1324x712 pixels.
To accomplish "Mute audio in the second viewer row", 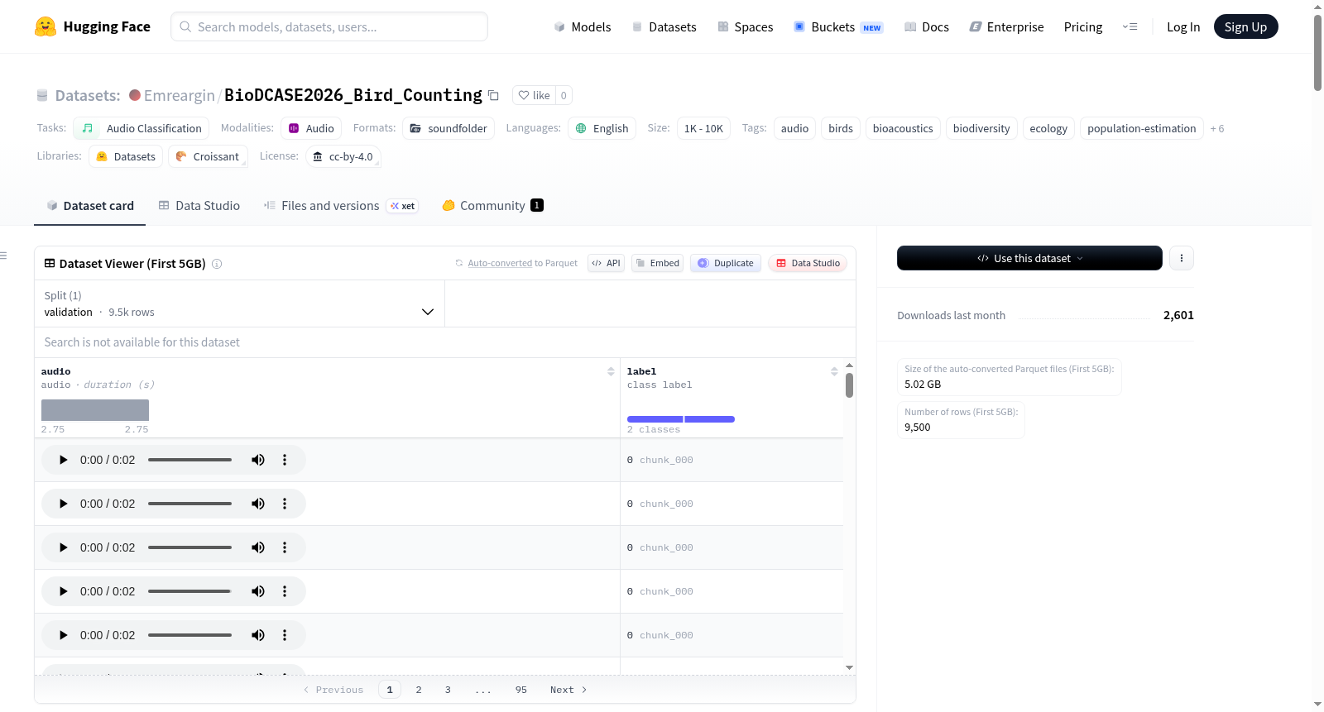I will tap(258, 504).
